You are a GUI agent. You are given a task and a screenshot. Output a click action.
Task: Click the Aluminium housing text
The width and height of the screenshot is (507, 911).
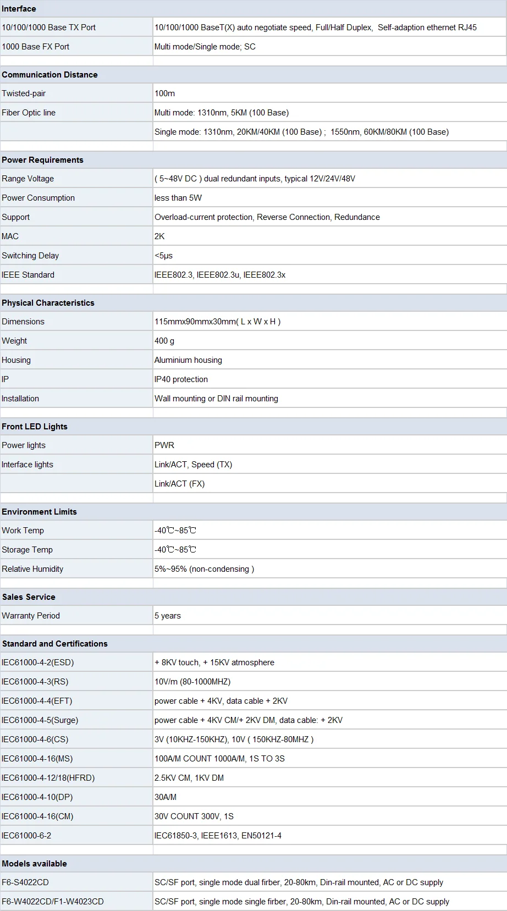188,360
